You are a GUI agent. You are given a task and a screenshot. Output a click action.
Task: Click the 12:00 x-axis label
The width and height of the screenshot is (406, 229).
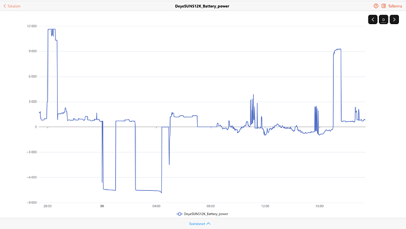[265, 206]
